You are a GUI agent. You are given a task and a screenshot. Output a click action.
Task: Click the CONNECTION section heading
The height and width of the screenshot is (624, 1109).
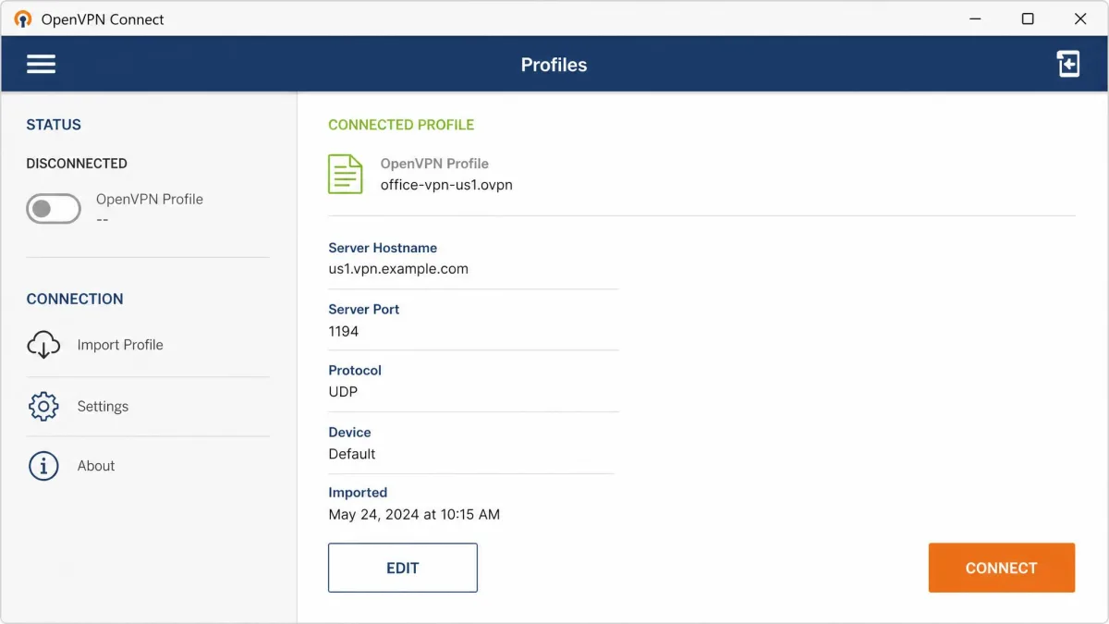point(75,300)
